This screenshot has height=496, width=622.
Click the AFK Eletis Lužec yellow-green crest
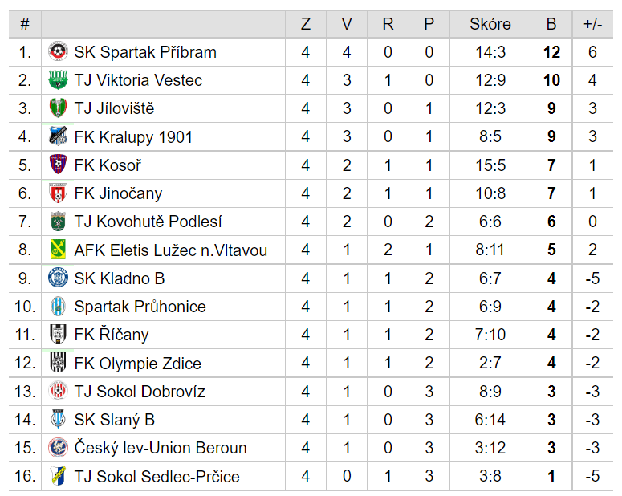[x=58, y=250]
